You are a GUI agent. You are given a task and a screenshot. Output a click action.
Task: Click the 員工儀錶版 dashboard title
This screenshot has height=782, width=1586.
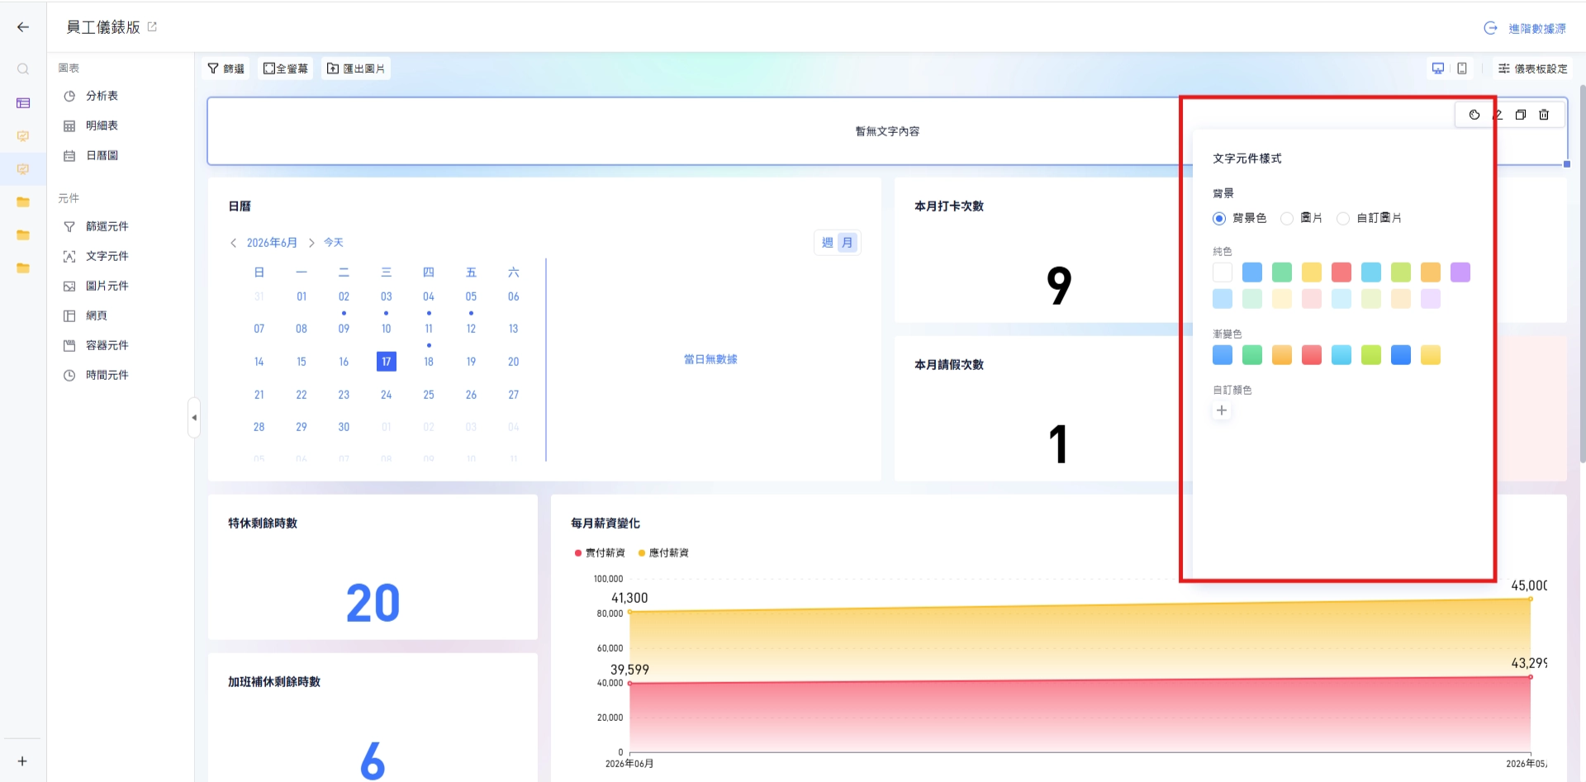tap(103, 27)
